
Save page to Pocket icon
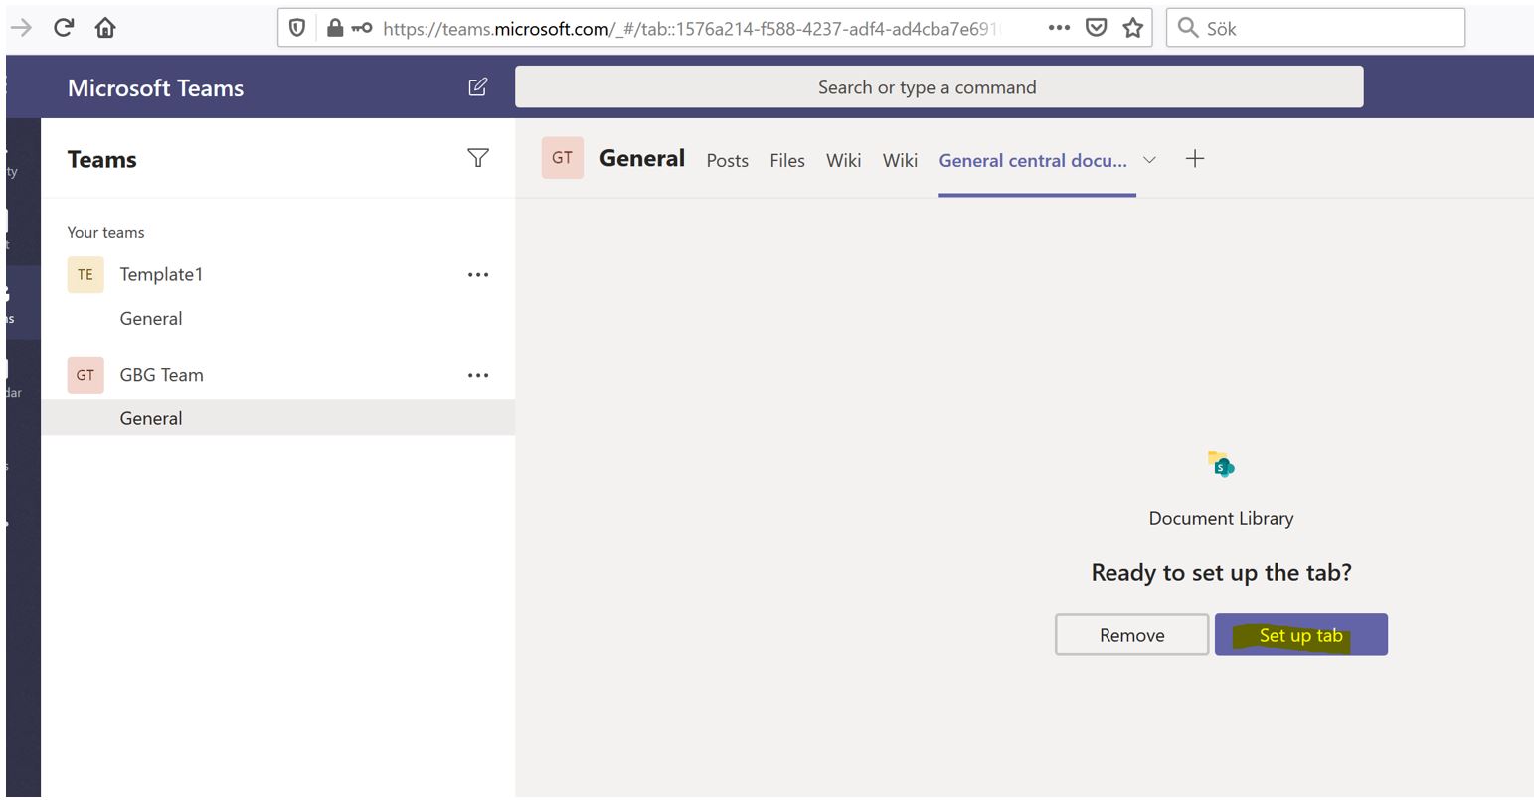[1096, 28]
